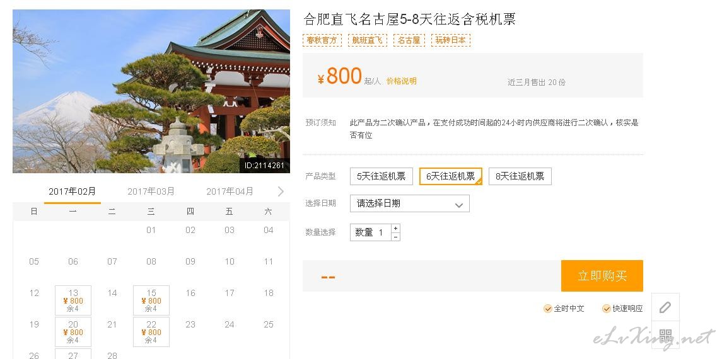Select the 6天往返机票 product type
This screenshot has height=359, width=722.
coord(450,176)
